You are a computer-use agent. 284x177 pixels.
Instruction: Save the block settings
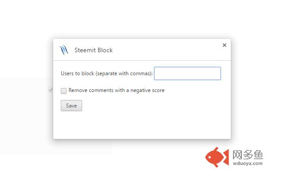pyautogui.click(x=71, y=106)
